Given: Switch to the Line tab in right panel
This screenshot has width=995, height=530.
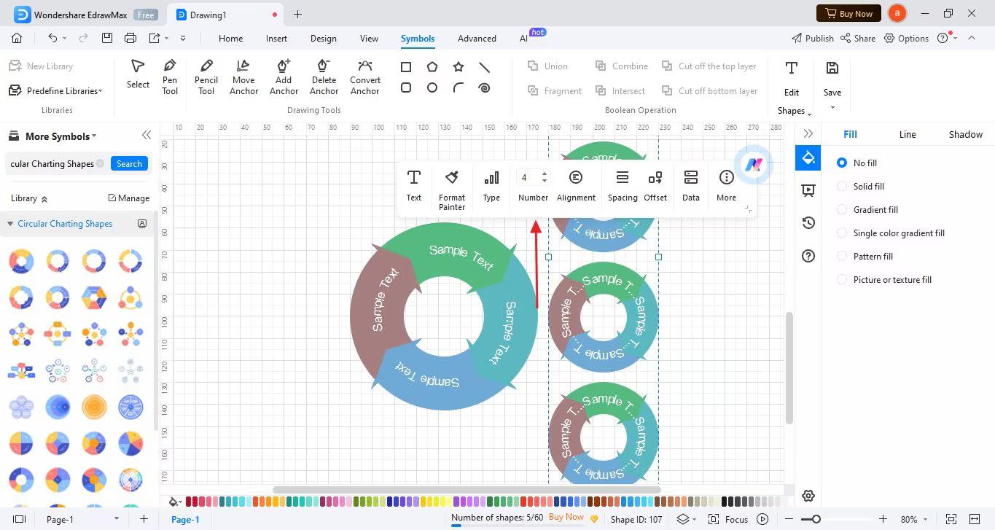Looking at the screenshot, I should (x=907, y=134).
